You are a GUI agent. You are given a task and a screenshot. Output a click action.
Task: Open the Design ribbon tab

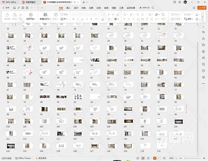76,8
